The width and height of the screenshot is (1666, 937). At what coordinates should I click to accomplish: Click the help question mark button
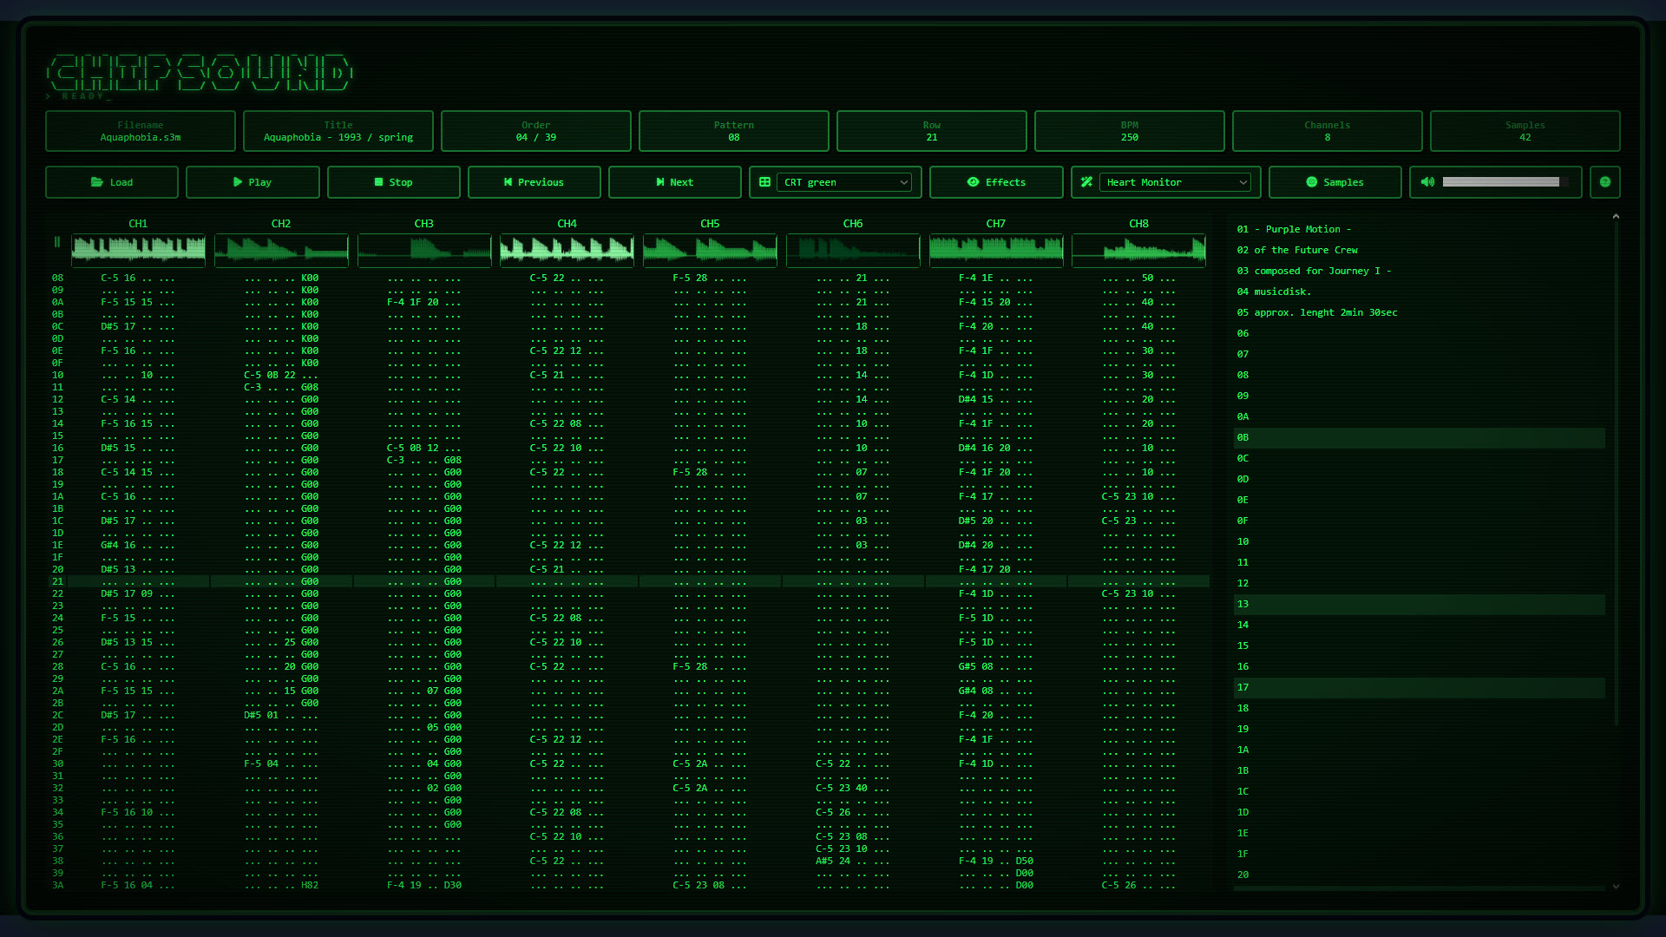coord(1605,182)
